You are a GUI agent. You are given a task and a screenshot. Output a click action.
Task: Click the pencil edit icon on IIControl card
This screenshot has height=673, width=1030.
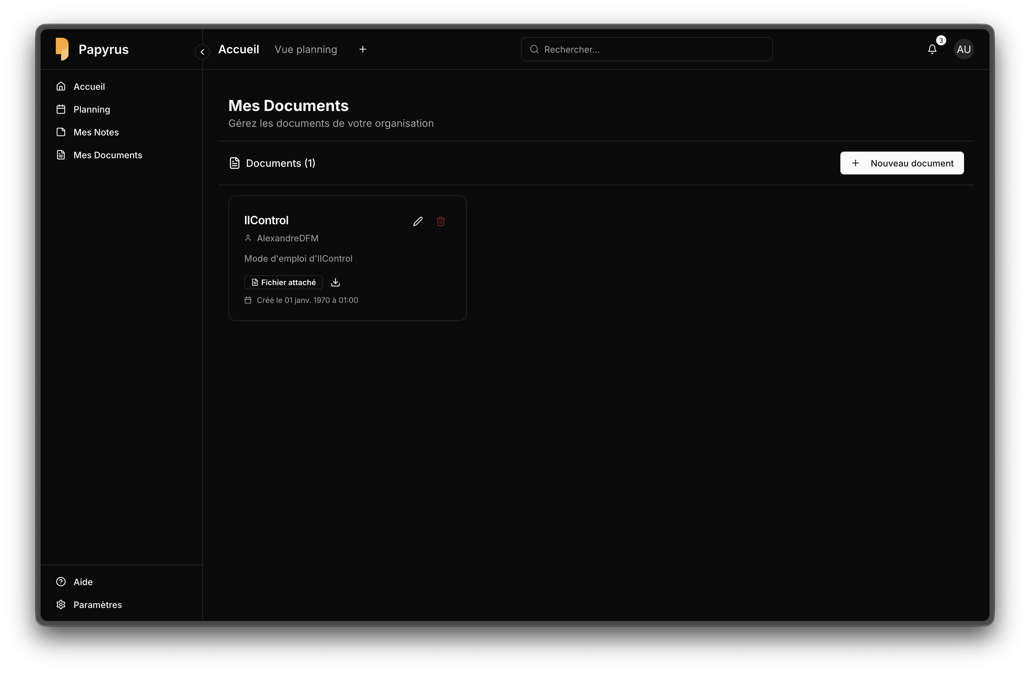418,222
